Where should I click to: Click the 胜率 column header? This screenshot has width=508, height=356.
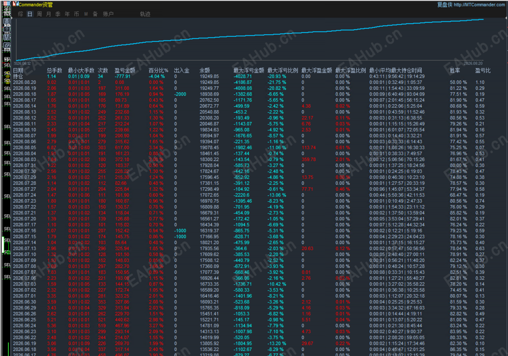coord(455,70)
